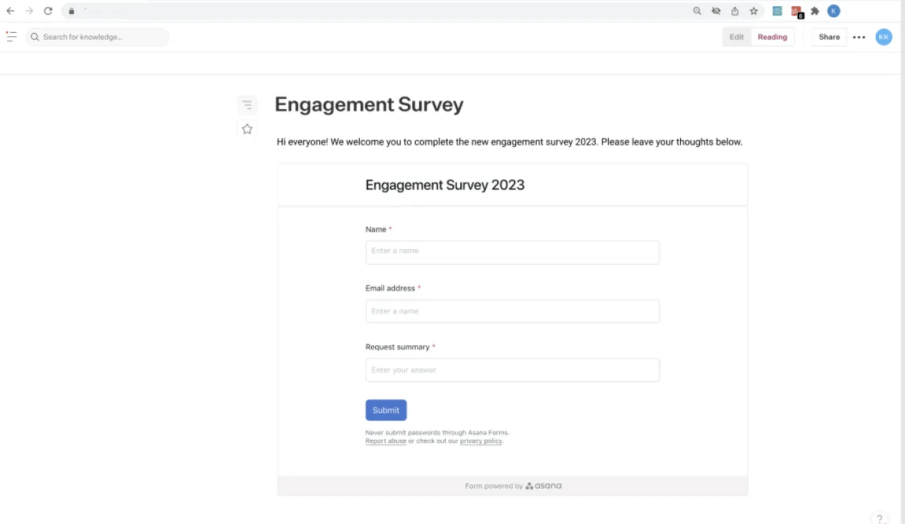
Task: Switch to Reading mode
Action: 772,37
